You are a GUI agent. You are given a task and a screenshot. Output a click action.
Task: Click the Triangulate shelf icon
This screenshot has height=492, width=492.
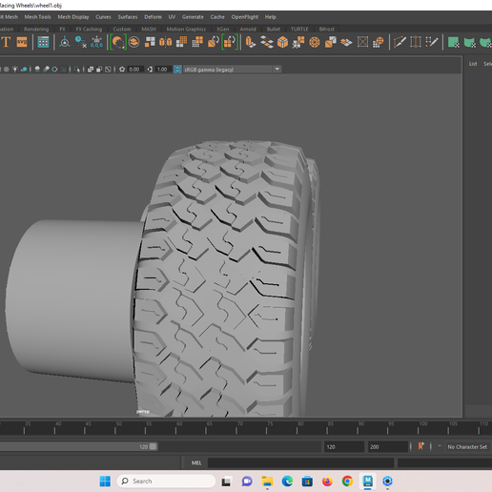click(x=331, y=42)
